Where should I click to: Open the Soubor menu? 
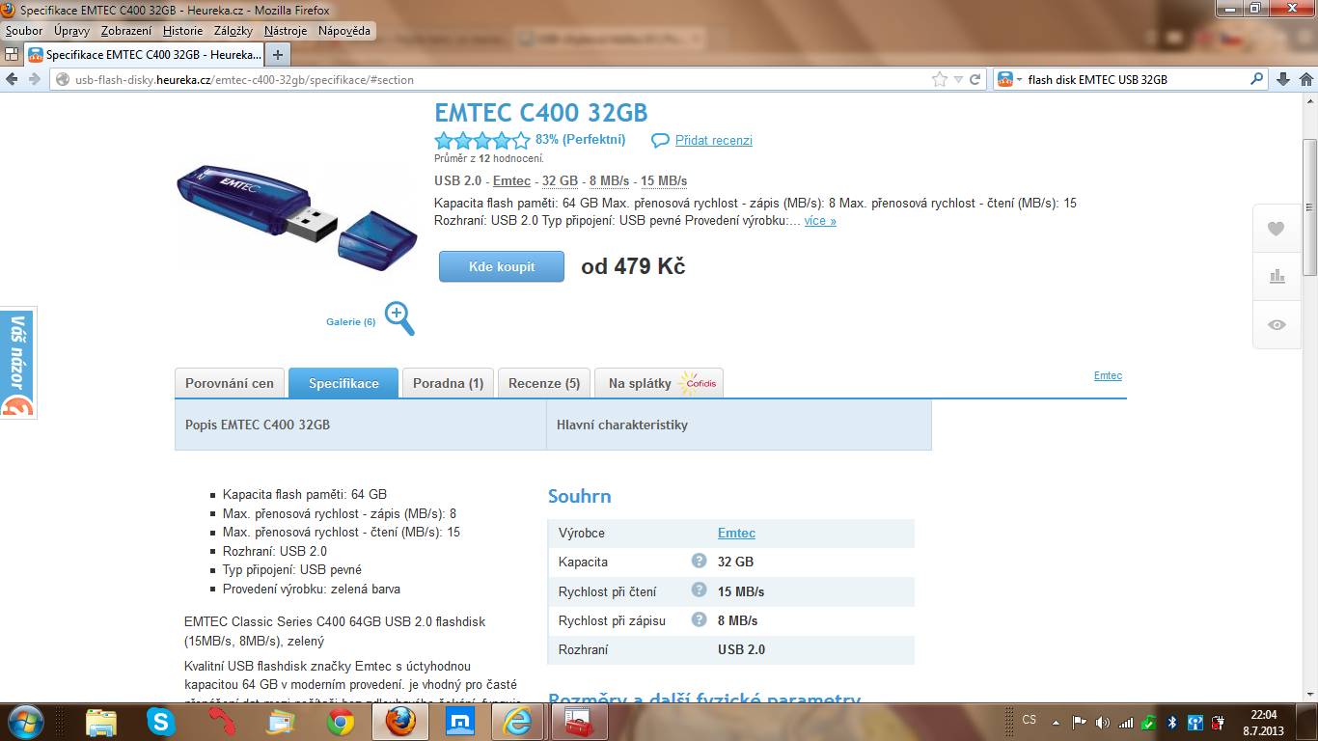tap(24, 31)
